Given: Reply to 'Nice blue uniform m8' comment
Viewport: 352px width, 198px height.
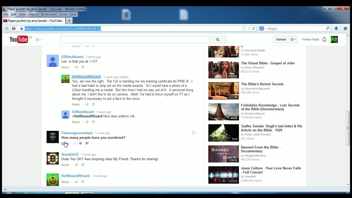Looking at the screenshot, I should (x=76, y=122).
